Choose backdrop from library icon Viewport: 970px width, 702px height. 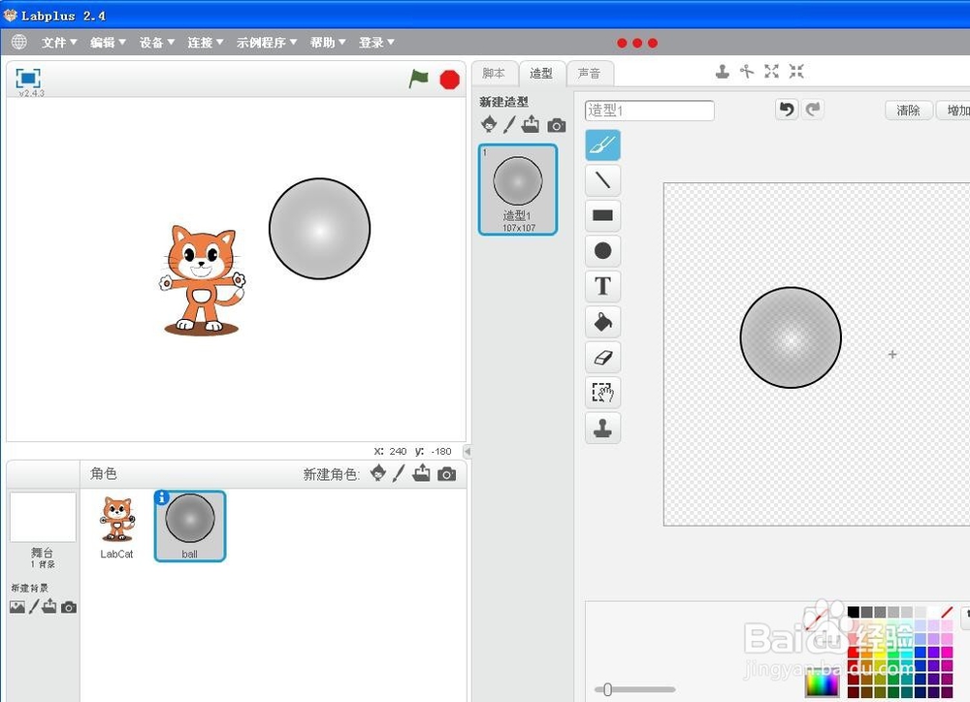click(17, 607)
